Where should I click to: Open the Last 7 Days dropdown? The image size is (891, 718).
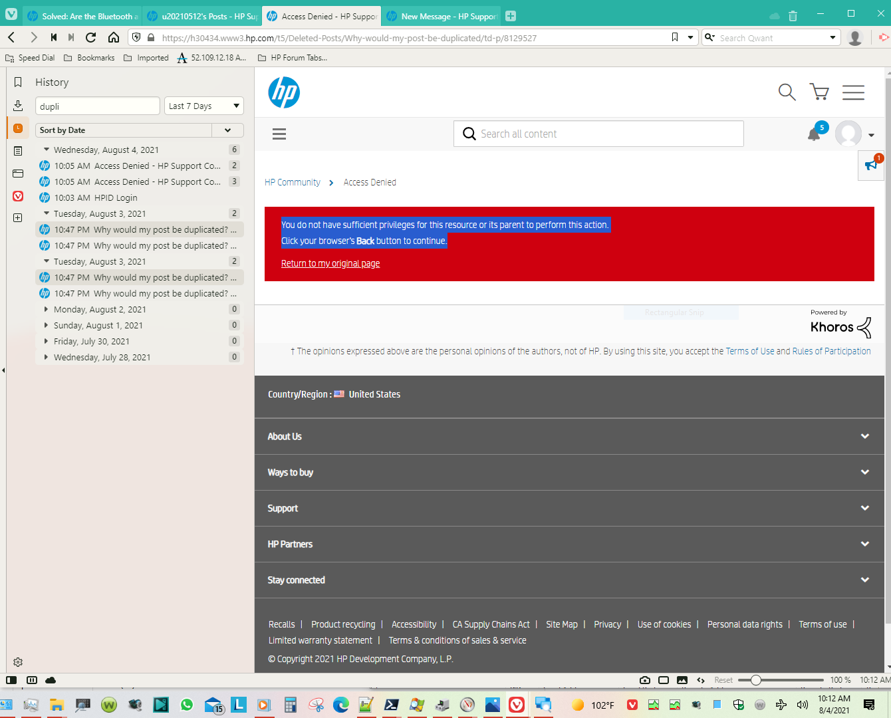203,106
